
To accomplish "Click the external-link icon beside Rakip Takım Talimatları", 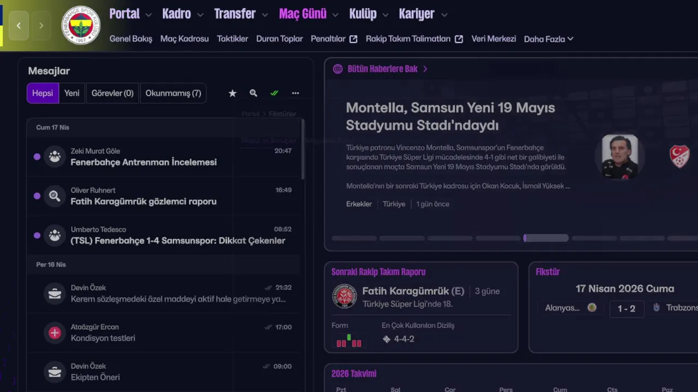I will click(x=459, y=39).
